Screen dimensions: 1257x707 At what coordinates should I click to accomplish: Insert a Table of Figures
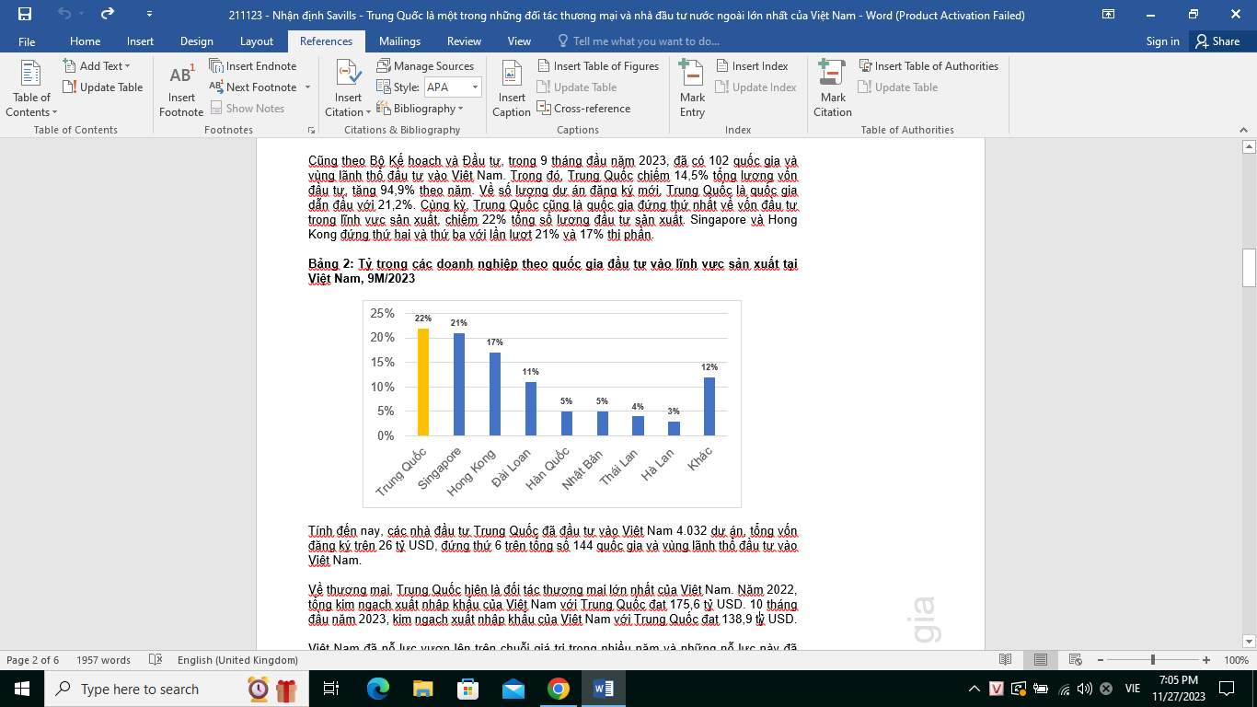coord(598,66)
